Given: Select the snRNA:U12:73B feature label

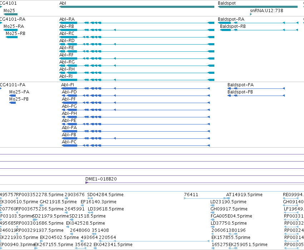Looking at the screenshot, I should [x=266, y=10].
